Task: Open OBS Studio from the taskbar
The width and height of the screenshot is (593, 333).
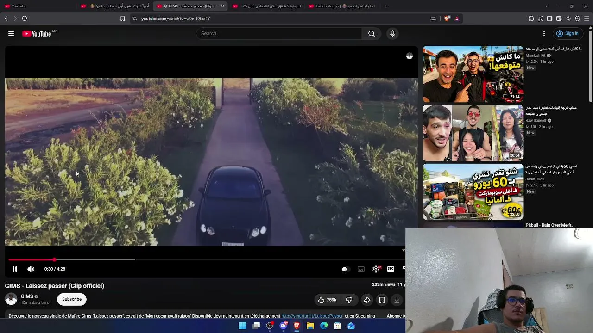Action: [270, 326]
